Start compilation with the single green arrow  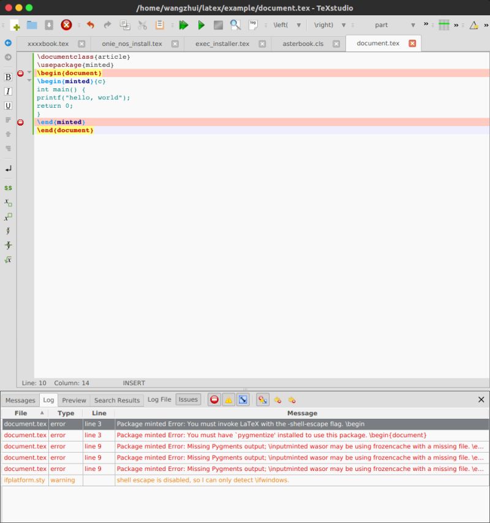click(201, 25)
